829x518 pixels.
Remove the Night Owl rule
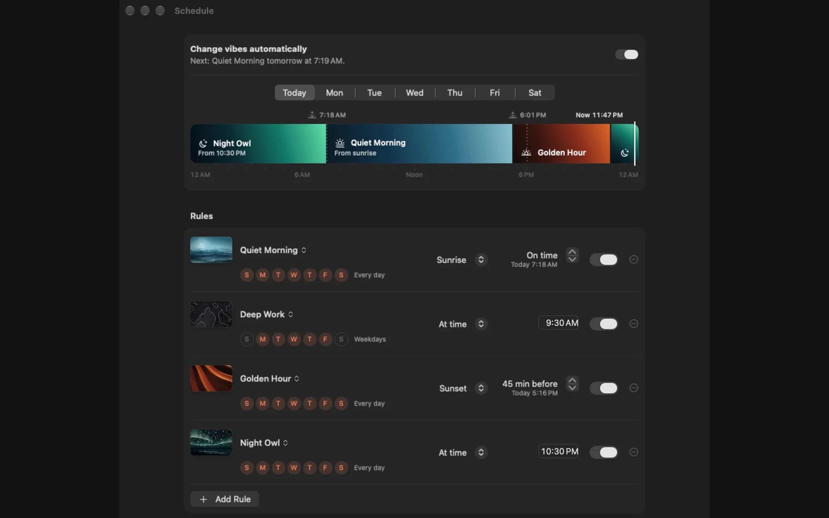click(633, 452)
